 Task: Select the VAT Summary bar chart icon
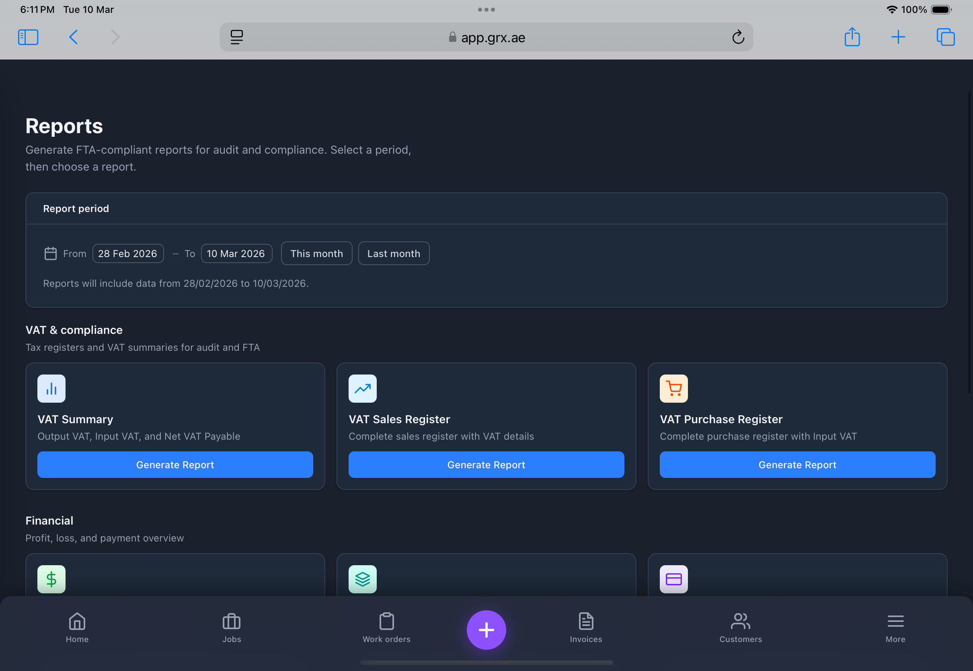(x=51, y=388)
